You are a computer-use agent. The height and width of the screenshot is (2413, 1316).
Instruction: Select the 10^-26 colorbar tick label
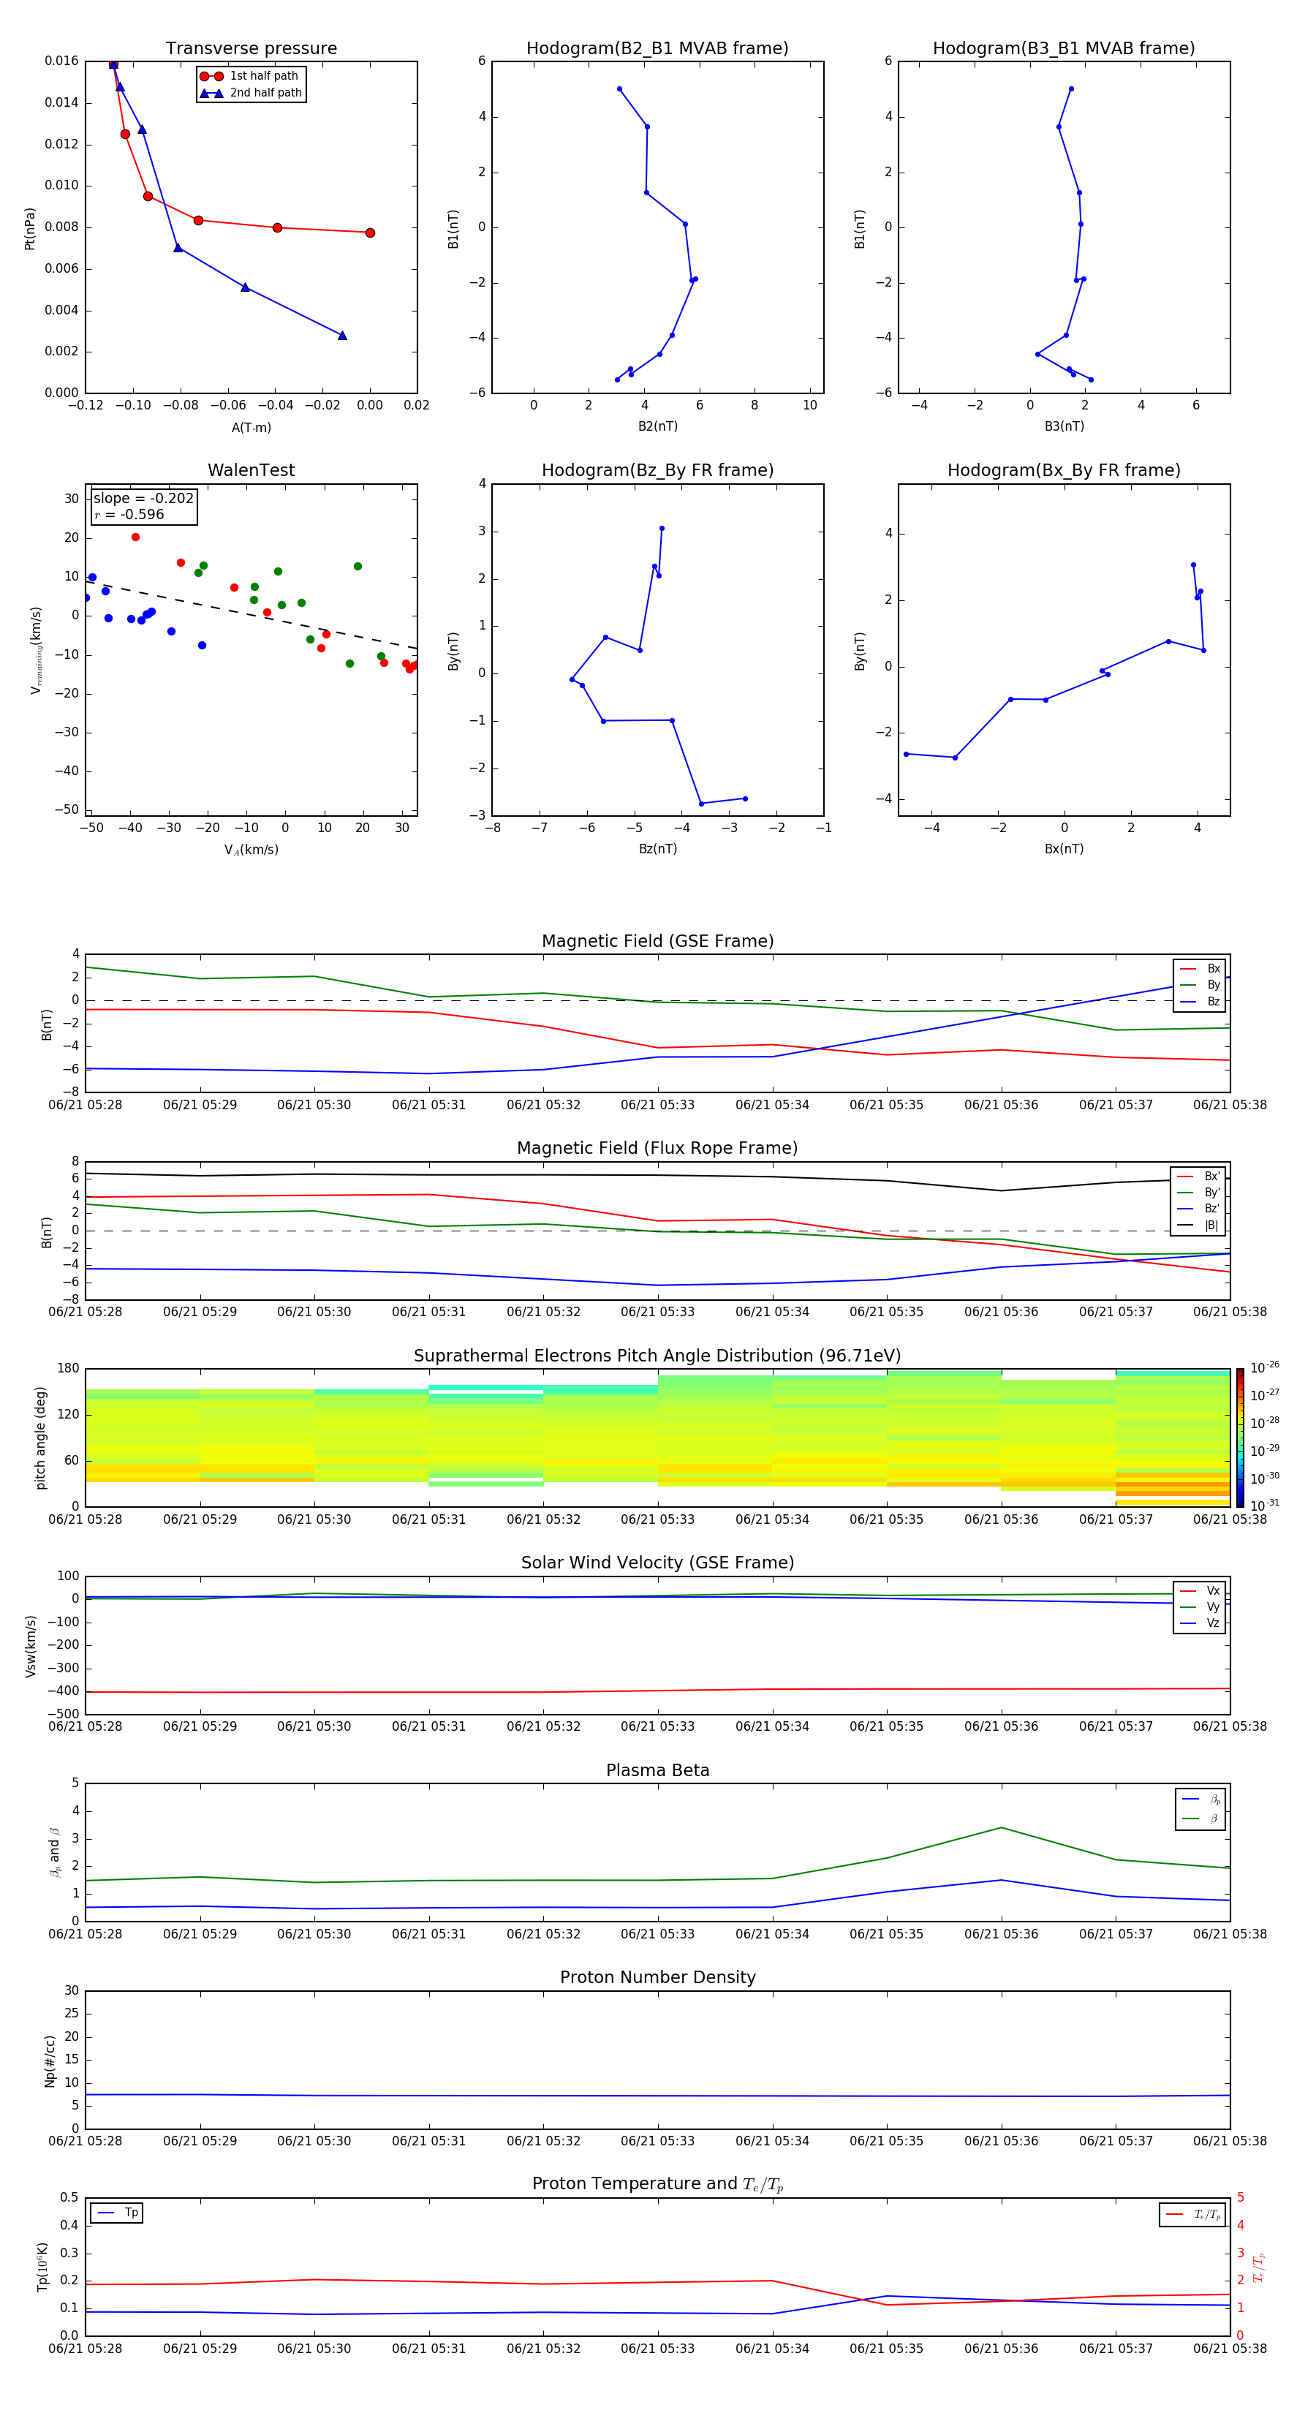(1265, 1367)
